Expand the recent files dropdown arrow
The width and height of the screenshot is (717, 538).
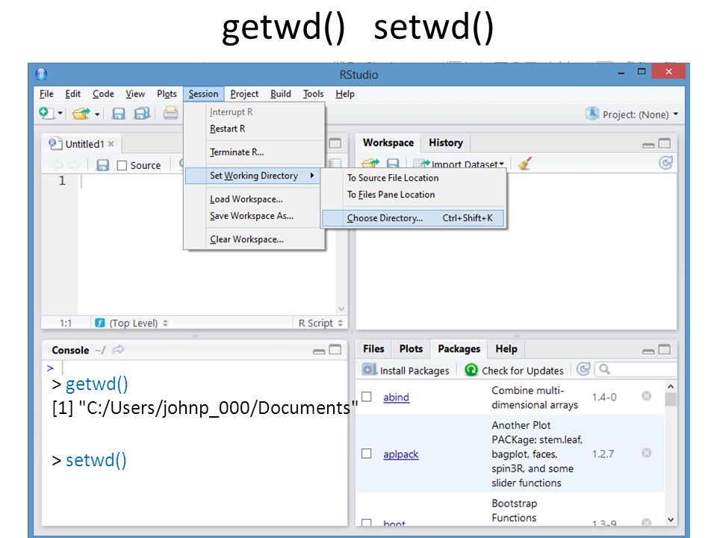coord(97,114)
